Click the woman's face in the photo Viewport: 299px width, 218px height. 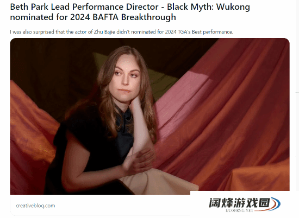coord(125,79)
